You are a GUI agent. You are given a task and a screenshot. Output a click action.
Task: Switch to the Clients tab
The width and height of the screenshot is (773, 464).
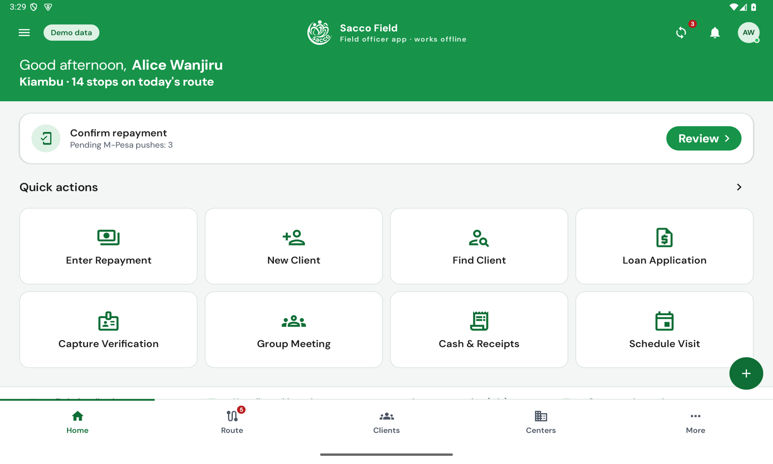[386, 422]
